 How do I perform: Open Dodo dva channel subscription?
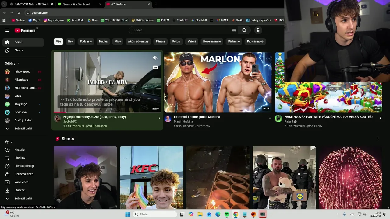(x=23, y=112)
